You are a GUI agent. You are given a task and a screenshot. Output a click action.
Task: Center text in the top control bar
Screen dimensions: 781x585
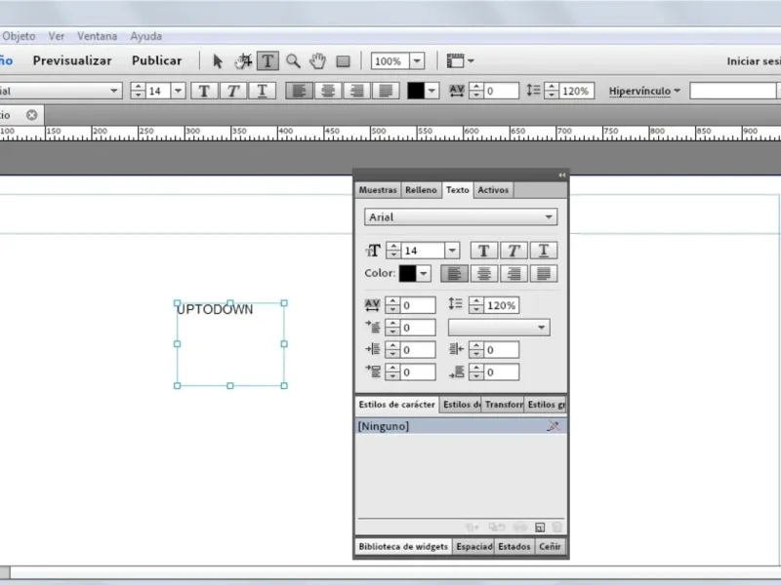[x=328, y=91]
